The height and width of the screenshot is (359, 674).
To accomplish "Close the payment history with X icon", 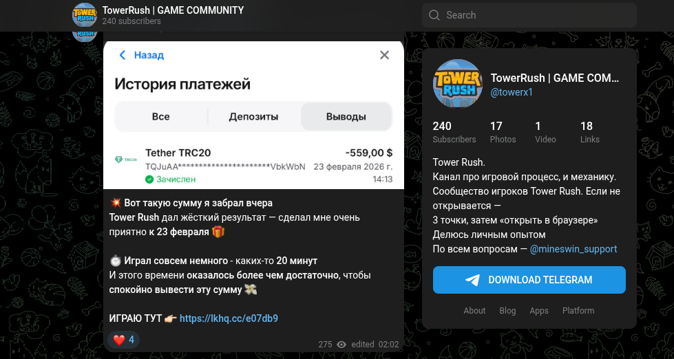I will pos(384,55).
